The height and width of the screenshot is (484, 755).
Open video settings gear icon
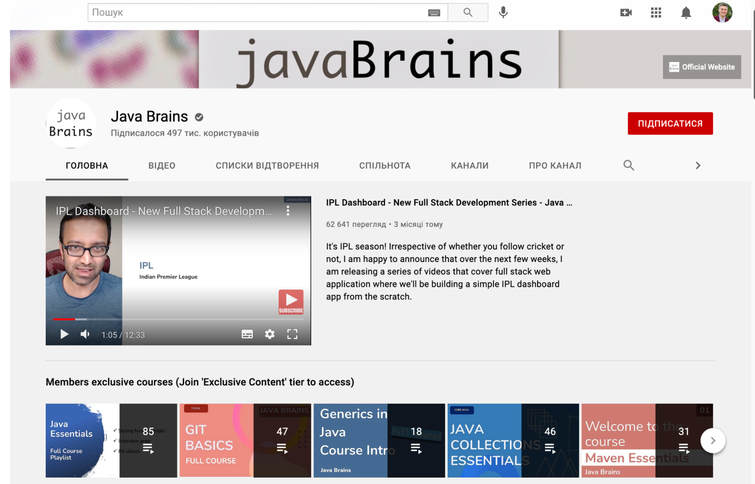point(269,334)
